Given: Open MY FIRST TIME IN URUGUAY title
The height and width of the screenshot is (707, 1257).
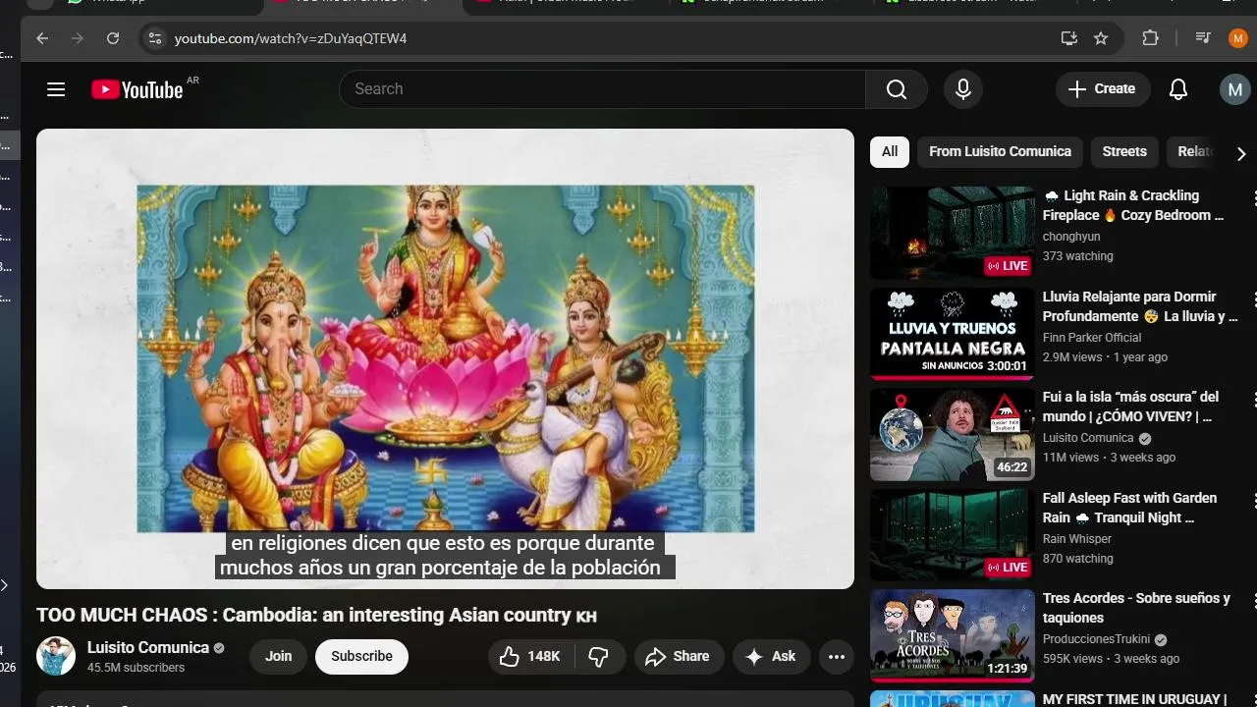Looking at the screenshot, I should pyautogui.click(x=1134, y=699).
